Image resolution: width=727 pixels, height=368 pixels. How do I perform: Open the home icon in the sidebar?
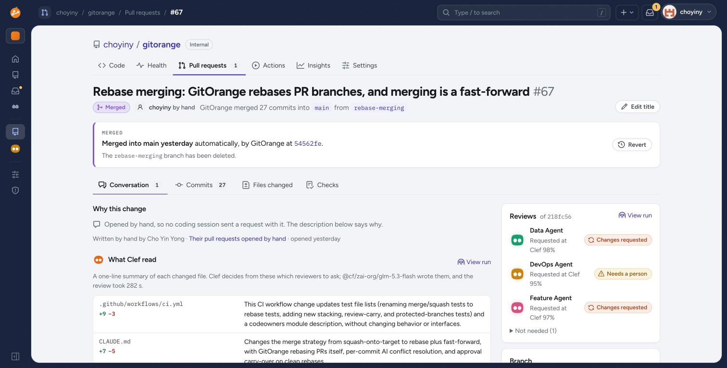pyautogui.click(x=15, y=59)
